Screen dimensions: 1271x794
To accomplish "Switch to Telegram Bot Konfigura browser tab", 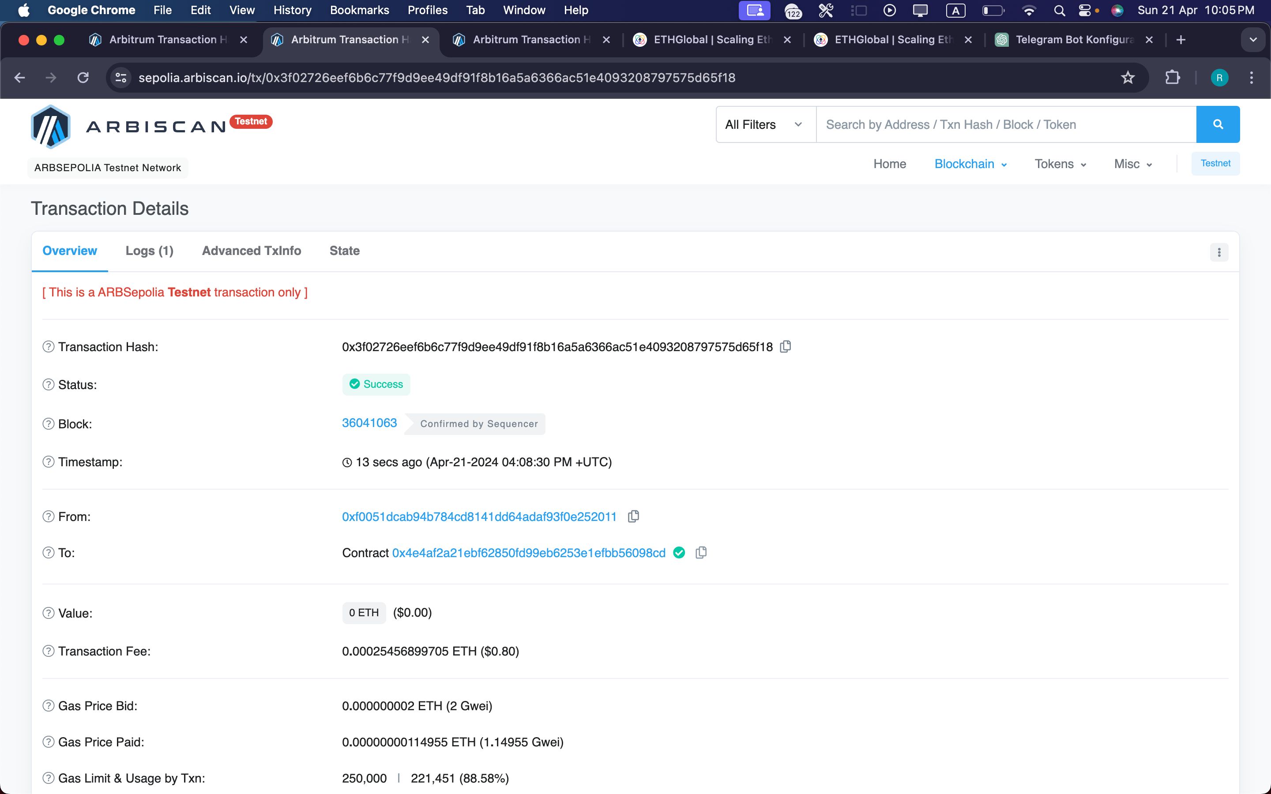I will tap(1074, 40).
